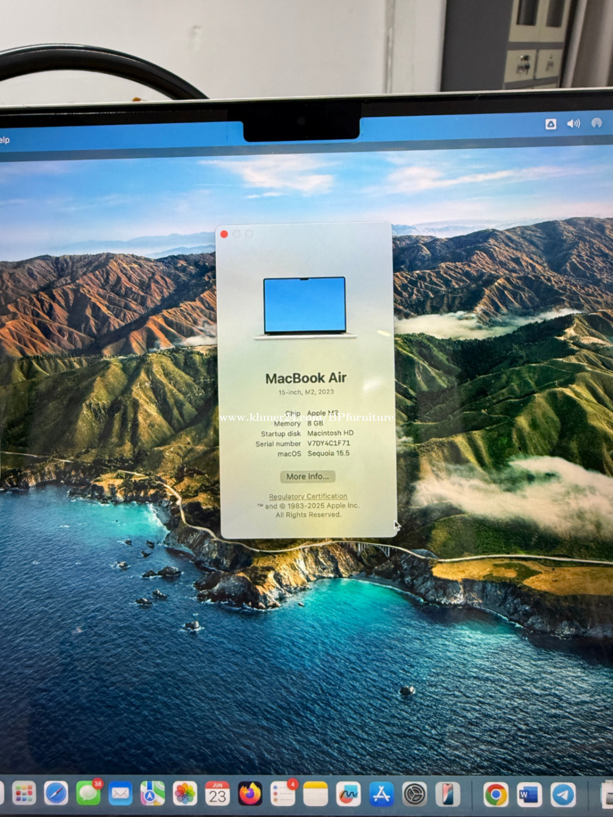Click the Sequoia 15.5 macOS value

[x=329, y=453]
